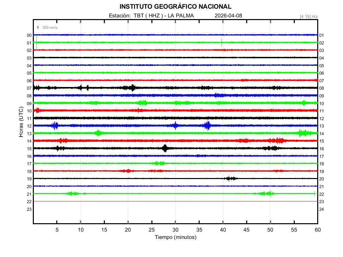343x257 pixels.
Task: Select the "TBT ( HHZ ) - LA PALMA" station label
Action: click(x=163, y=16)
